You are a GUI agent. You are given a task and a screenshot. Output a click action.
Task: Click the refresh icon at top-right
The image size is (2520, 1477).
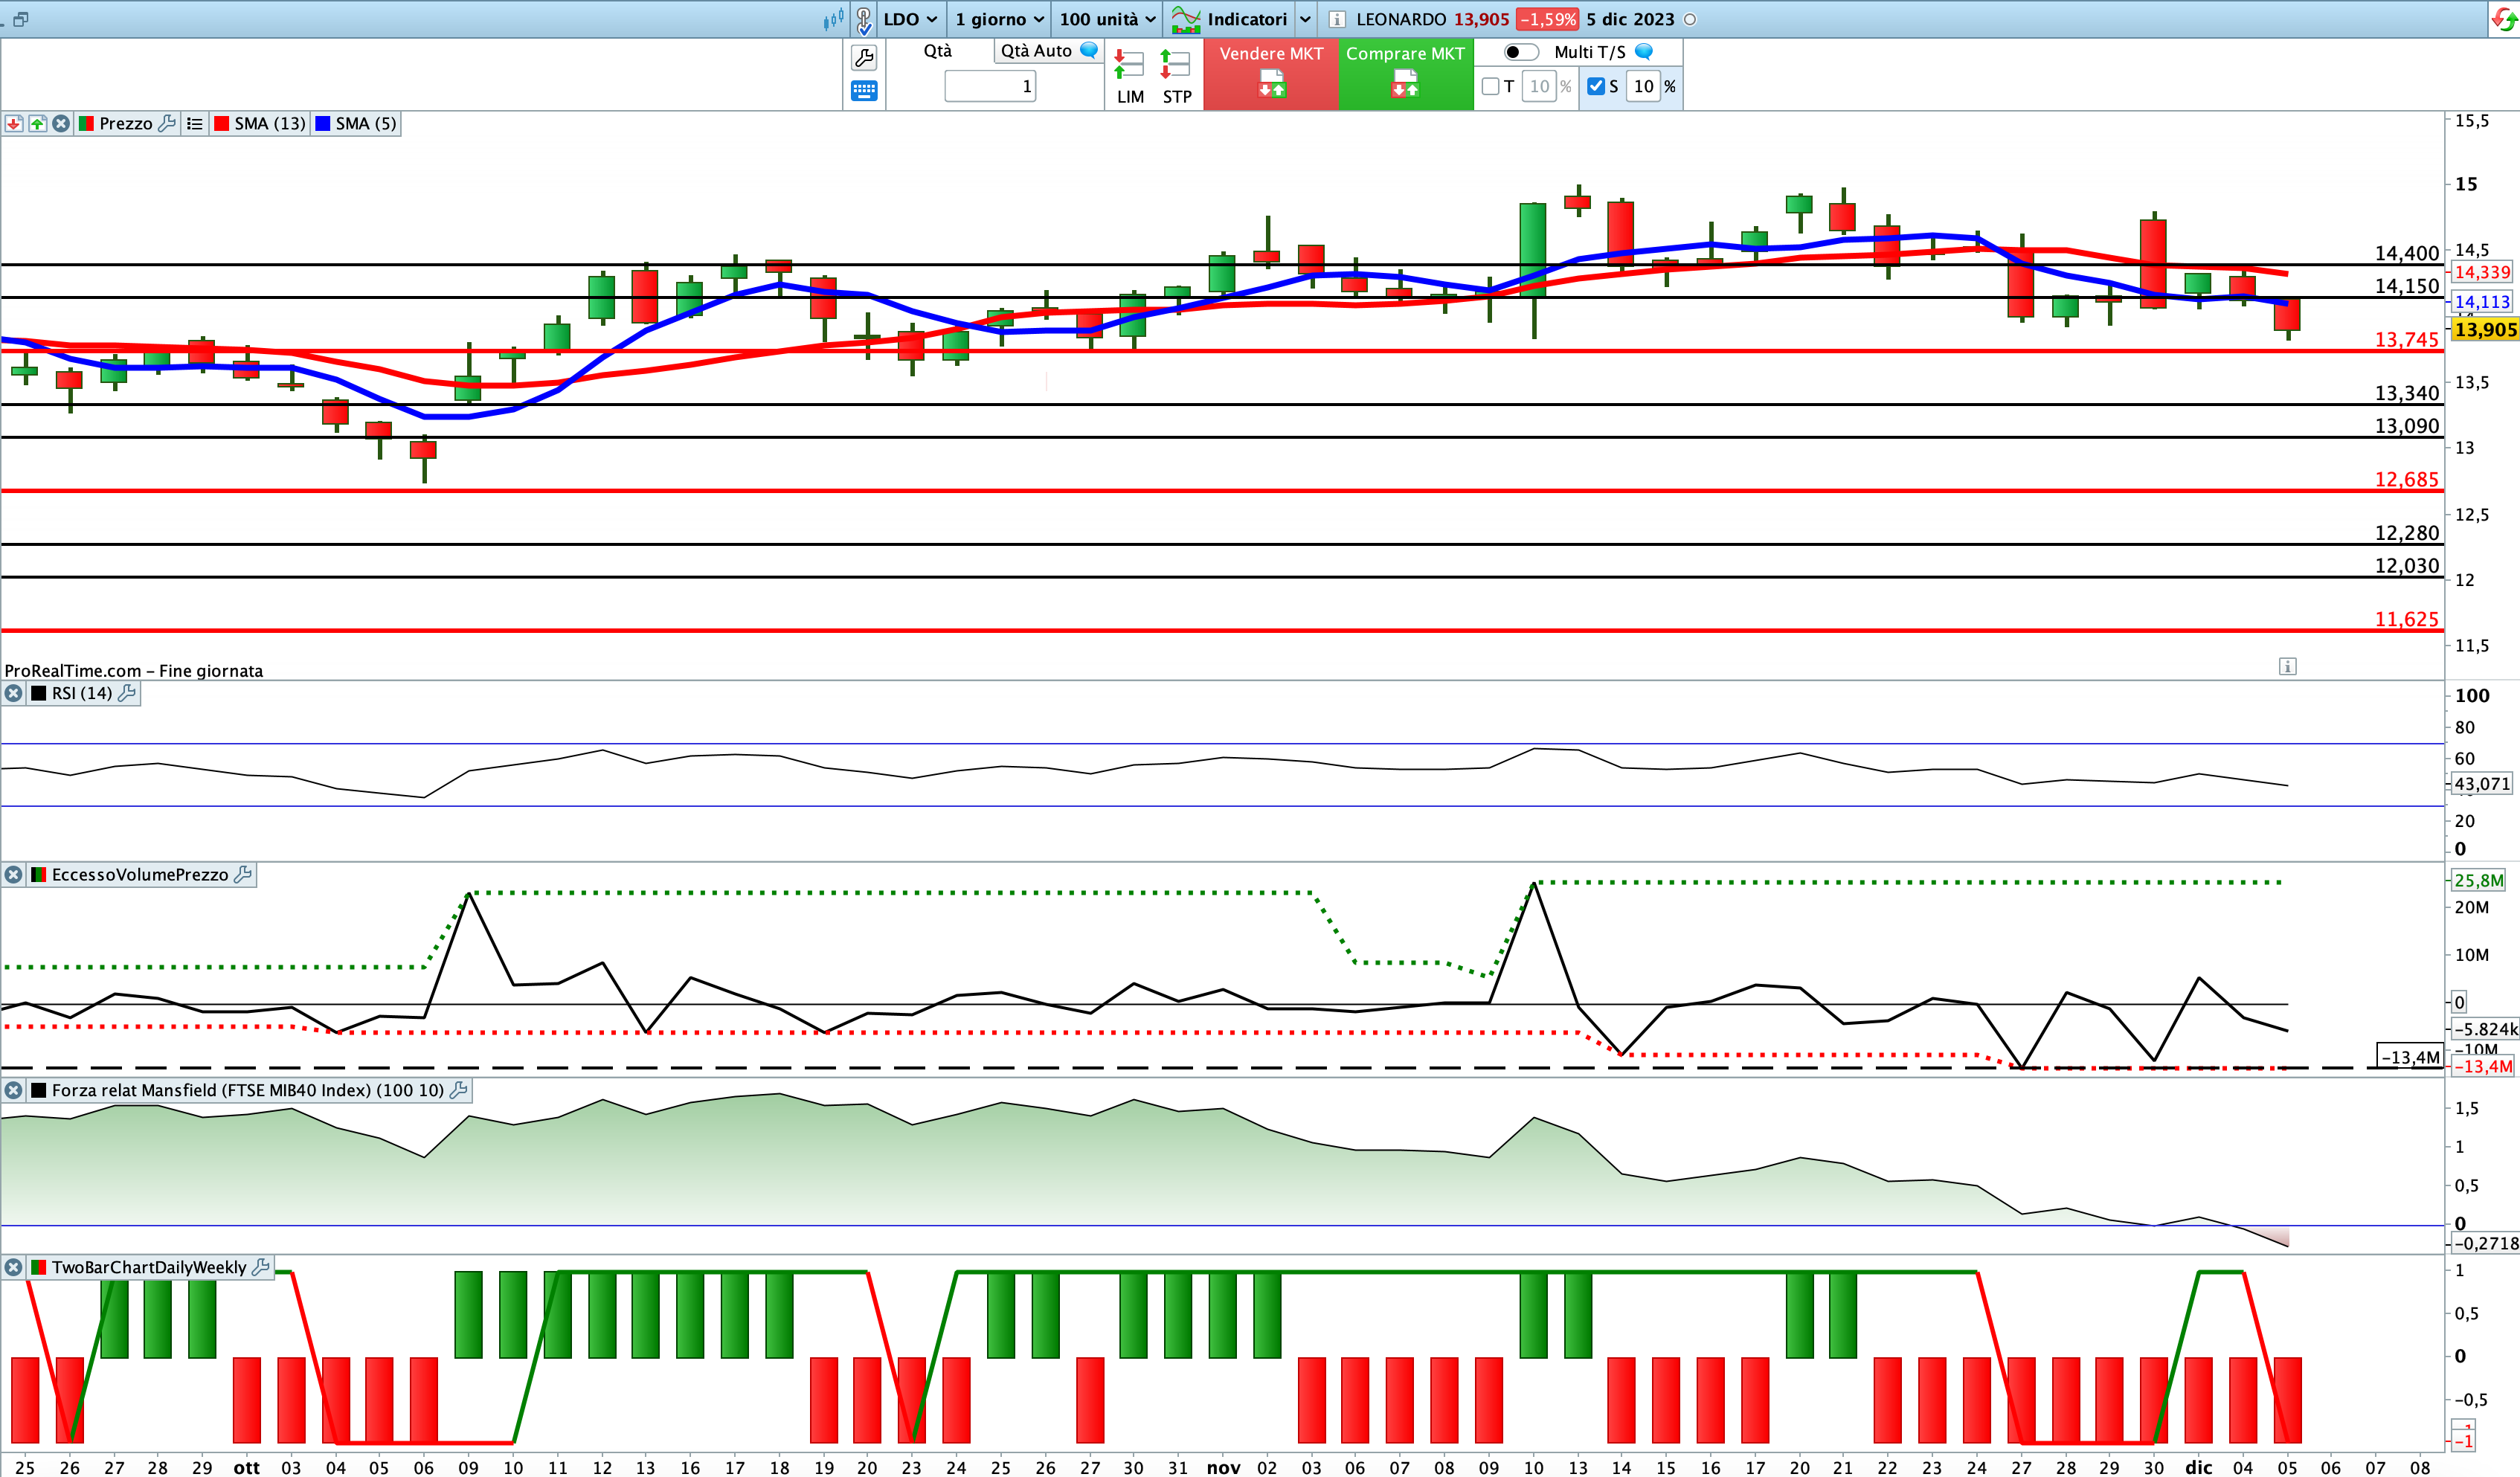click(x=2503, y=19)
